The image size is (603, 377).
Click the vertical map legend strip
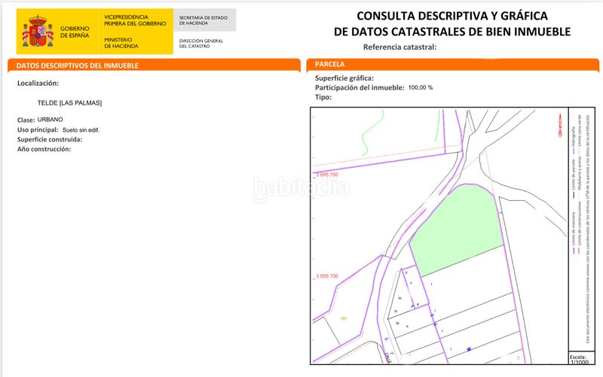click(x=581, y=230)
